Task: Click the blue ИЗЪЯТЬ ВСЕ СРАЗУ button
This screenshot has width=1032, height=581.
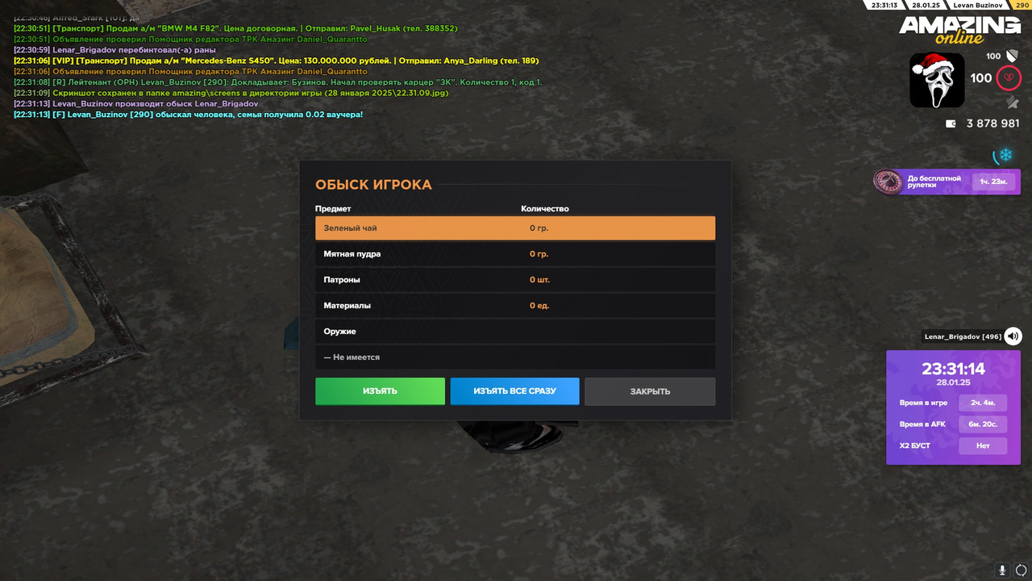Action: click(x=514, y=391)
